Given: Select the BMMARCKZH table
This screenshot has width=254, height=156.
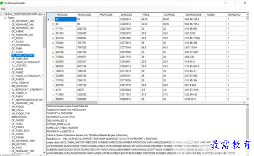Looking at the screenshot, I should (19, 117).
